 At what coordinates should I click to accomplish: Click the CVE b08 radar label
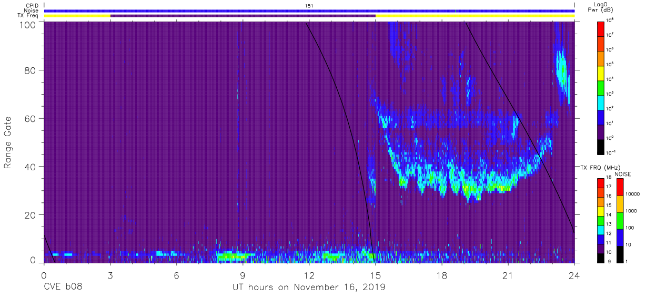[x=63, y=287]
